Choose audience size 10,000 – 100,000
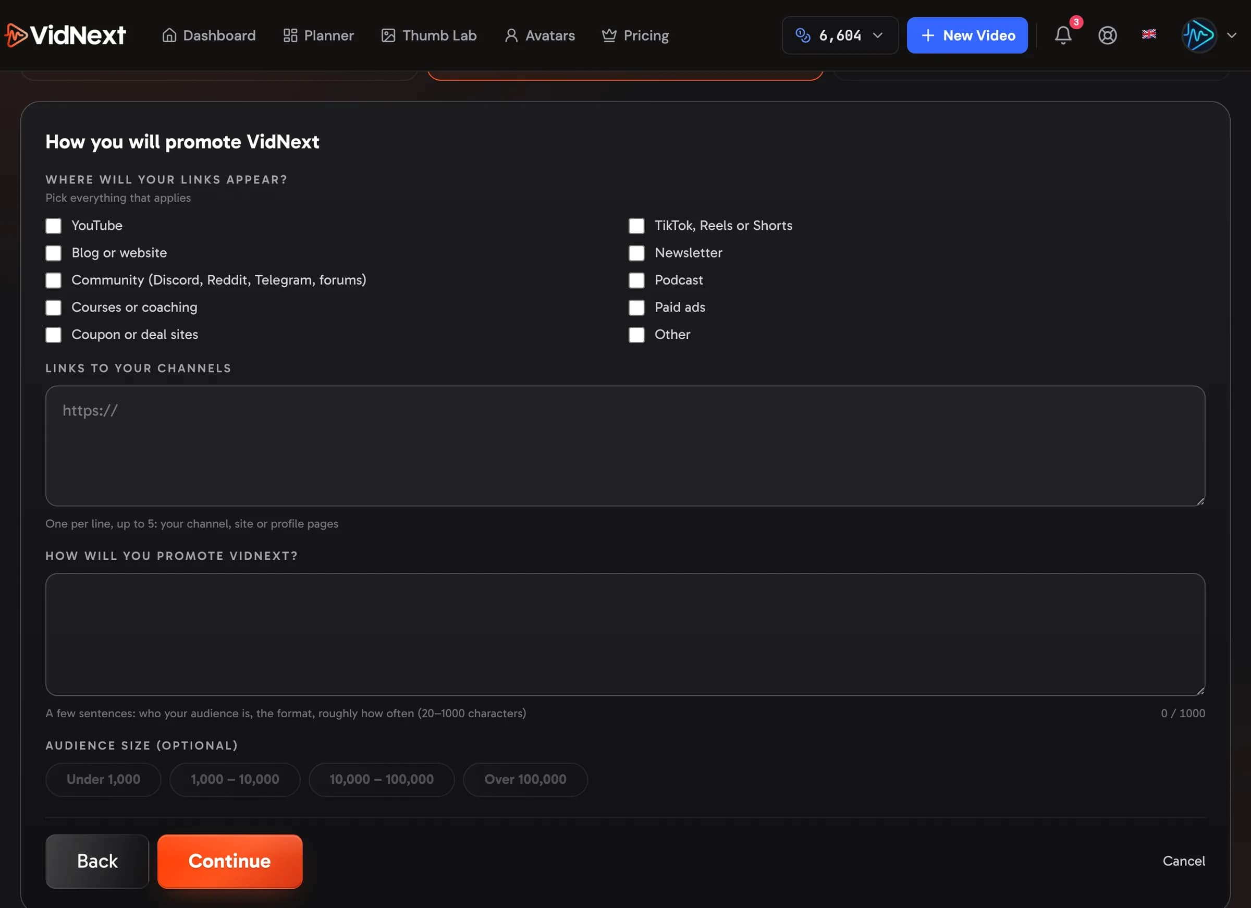This screenshot has width=1251, height=908. tap(382, 779)
